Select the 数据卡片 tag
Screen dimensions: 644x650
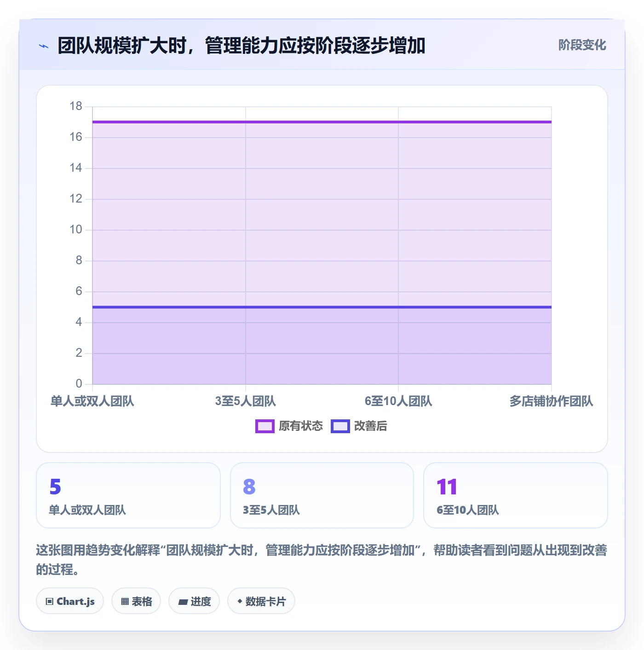click(261, 601)
